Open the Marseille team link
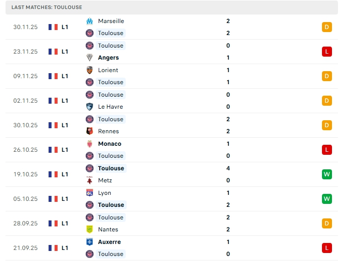The height and width of the screenshot is (262, 343). pyautogui.click(x=111, y=21)
